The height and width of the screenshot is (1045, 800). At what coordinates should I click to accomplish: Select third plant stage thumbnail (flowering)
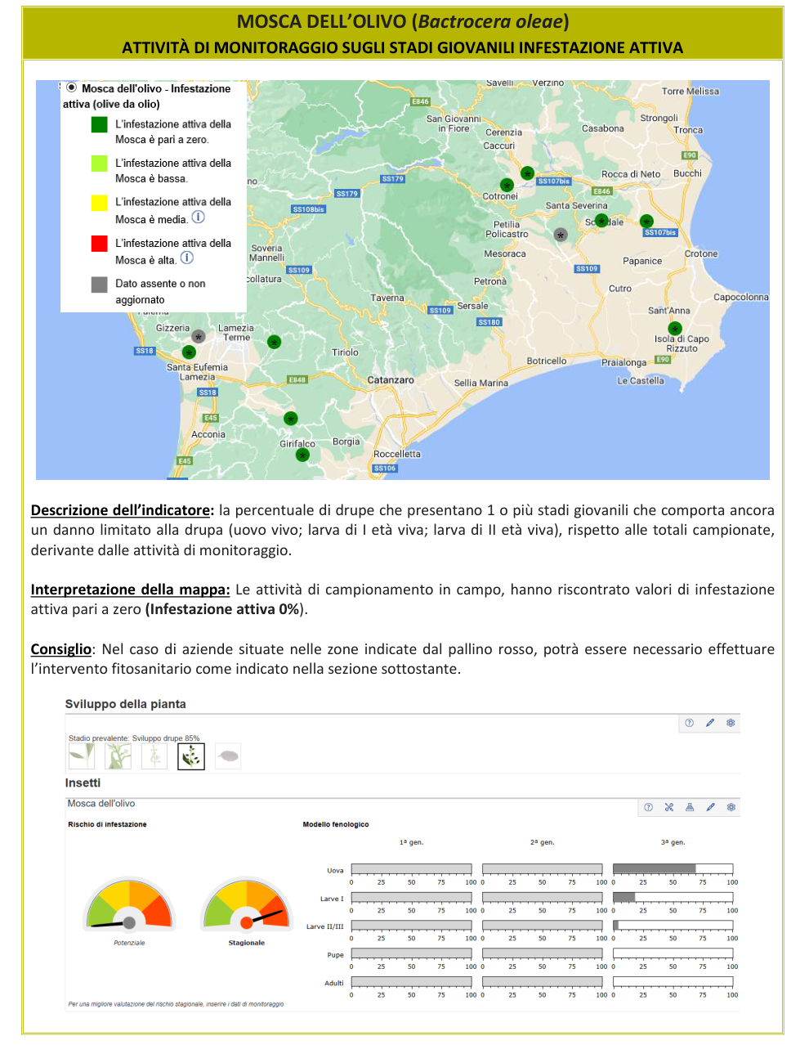(154, 756)
